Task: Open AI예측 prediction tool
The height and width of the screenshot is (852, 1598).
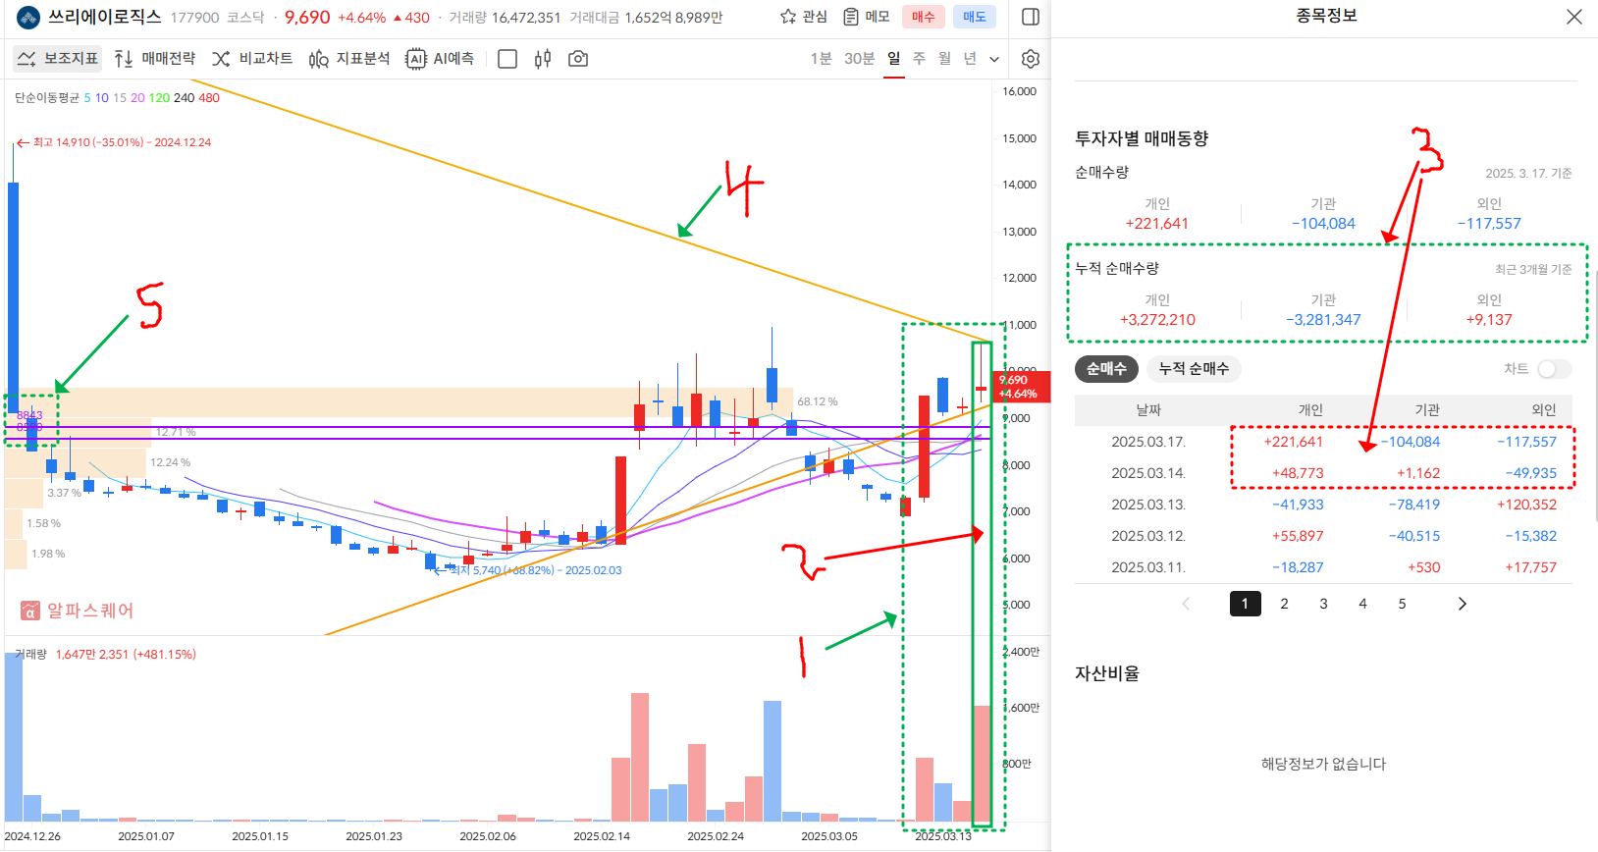Action: pyautogui.click(x=440, y=59)
